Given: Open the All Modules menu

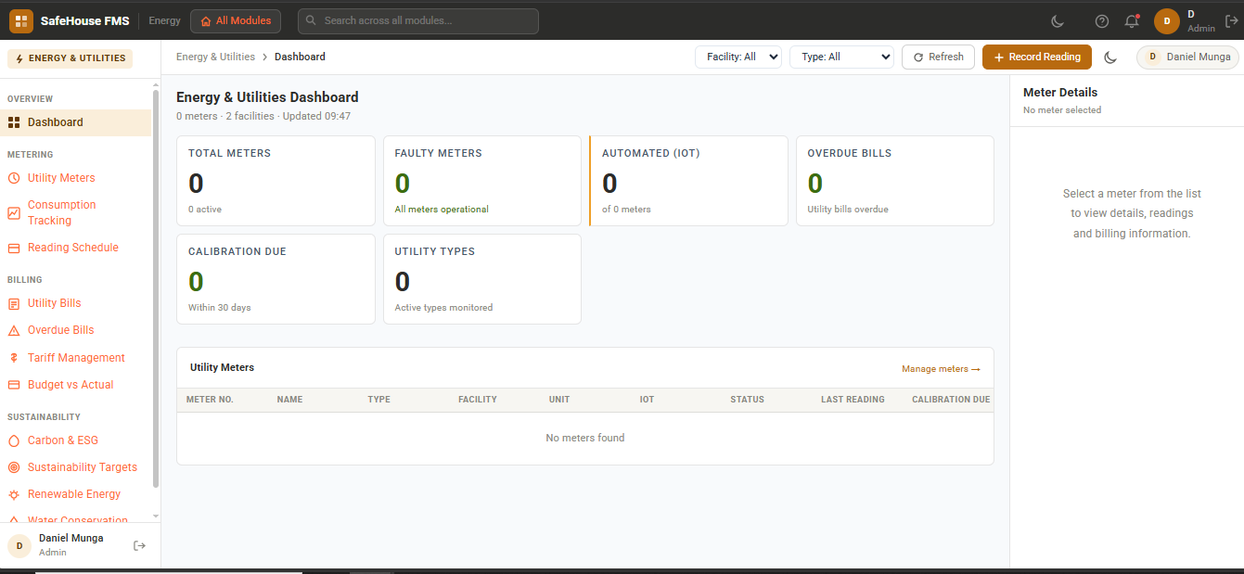Looking at the screenshot, I should click(237, 20).
